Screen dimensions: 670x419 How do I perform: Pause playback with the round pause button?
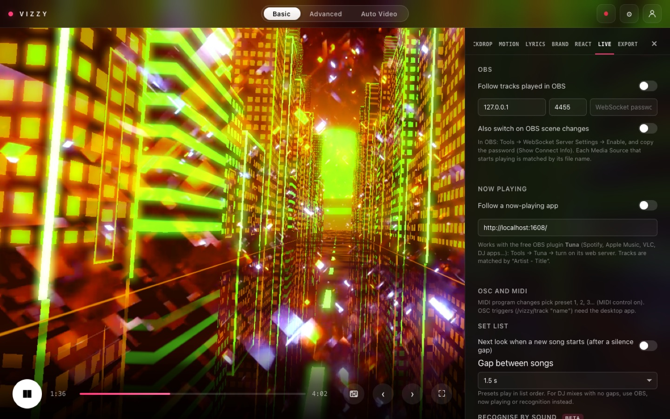tap(27, 394)
